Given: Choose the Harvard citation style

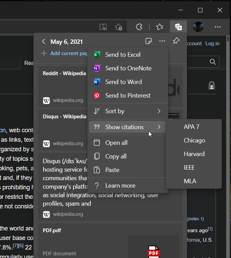Looking at the screenshot, I should pyautogui.click(x=194, y=154).
